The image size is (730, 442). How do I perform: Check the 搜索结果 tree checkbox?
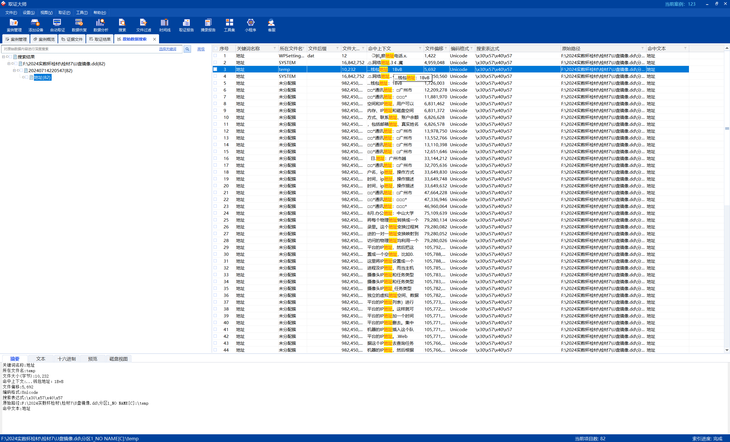[x=11, y=56]
